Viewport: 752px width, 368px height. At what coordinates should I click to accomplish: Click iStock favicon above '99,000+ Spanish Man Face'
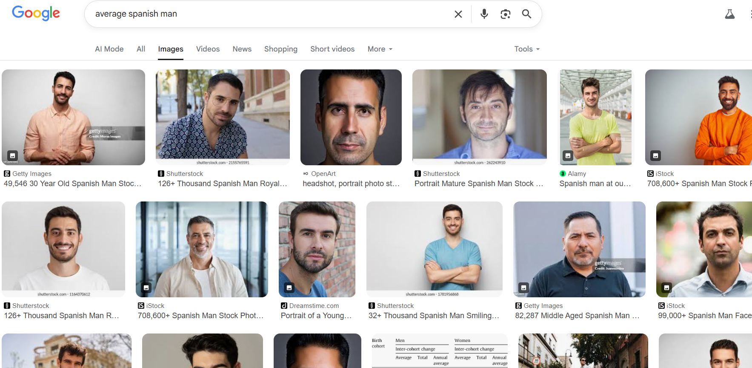pos(661,306)
